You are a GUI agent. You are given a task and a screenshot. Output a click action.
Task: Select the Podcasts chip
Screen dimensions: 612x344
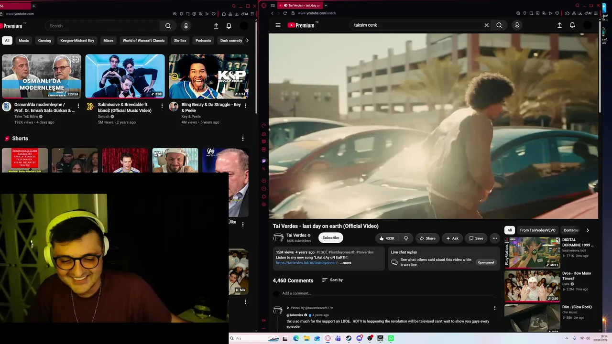[x=203, y=41]
